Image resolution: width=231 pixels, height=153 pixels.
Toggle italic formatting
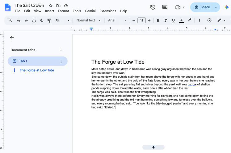click(166, 21)
